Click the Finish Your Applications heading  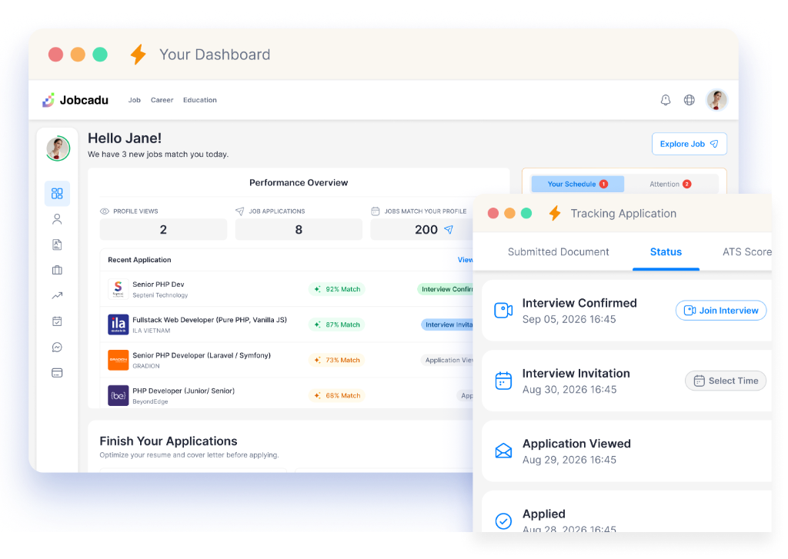point(169,441)
